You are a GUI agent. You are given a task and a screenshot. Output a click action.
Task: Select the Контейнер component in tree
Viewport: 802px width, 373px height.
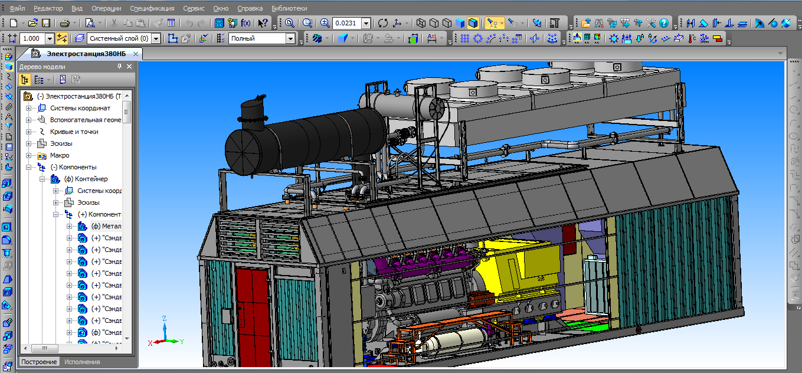point(85,179)
